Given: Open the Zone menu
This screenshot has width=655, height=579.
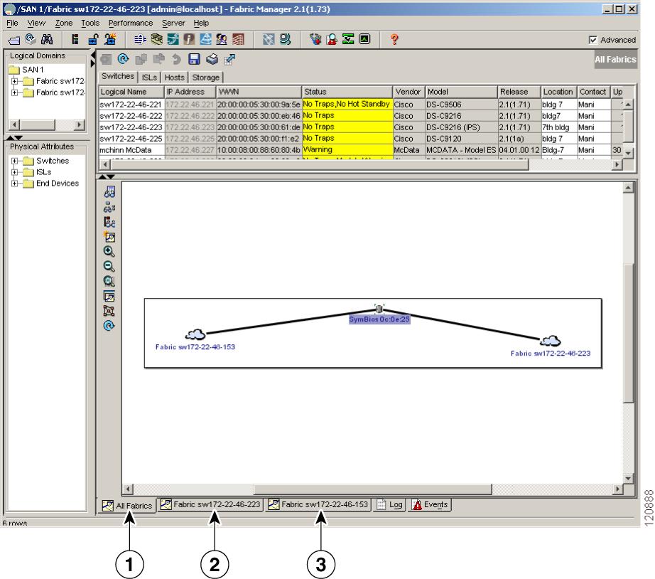Looking at the screenshot, I should pos(64,23).
